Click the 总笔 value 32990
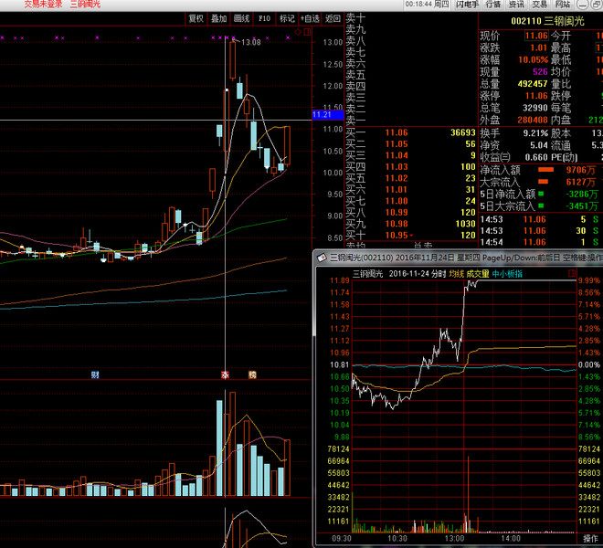The height and width of the screenshot is (548, 603). pos(534,108)
